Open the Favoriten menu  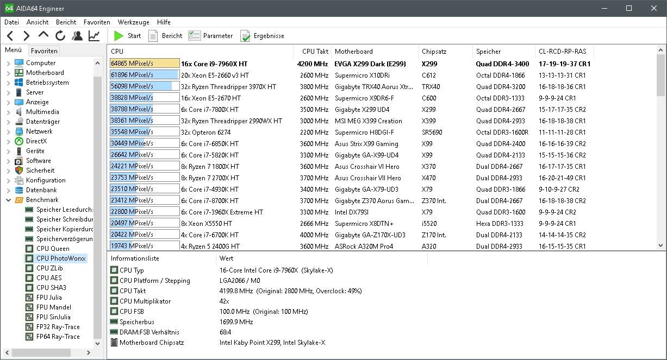coord(97,22)
